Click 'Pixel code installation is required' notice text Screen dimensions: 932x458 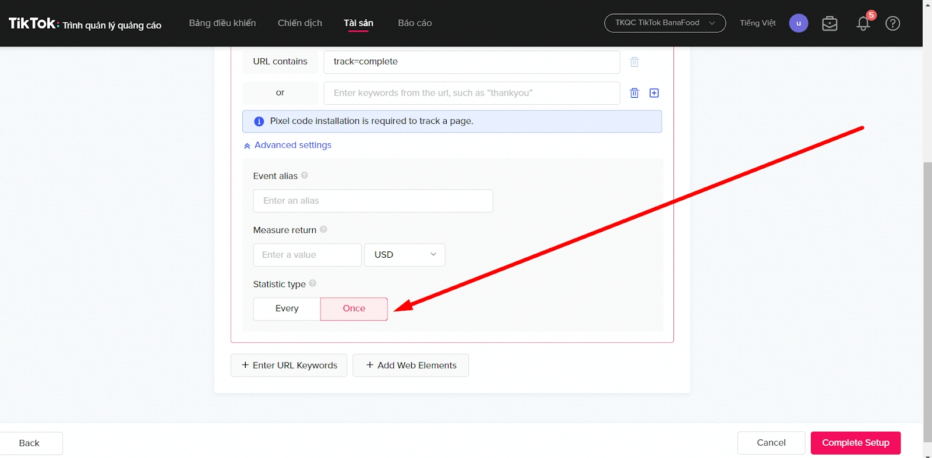point(372,121)
